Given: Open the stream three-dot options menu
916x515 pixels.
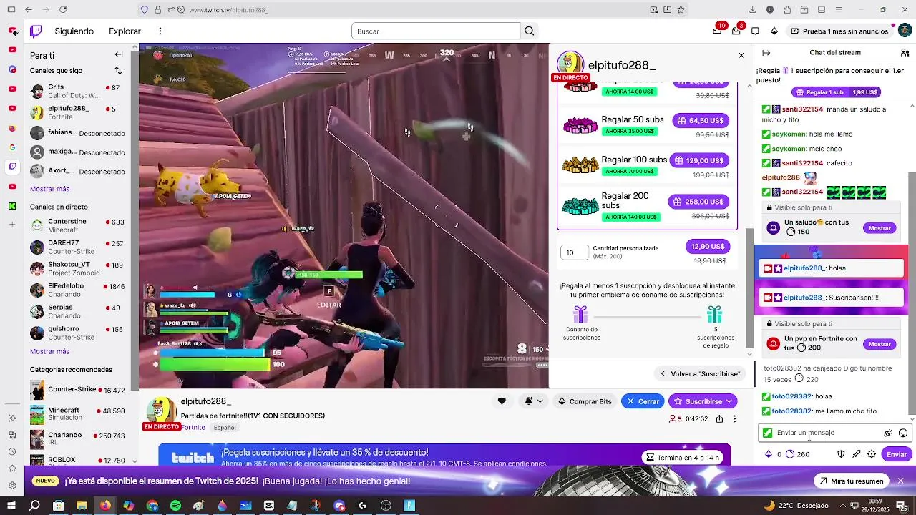Looking at the screenshot, I should 734,418.
